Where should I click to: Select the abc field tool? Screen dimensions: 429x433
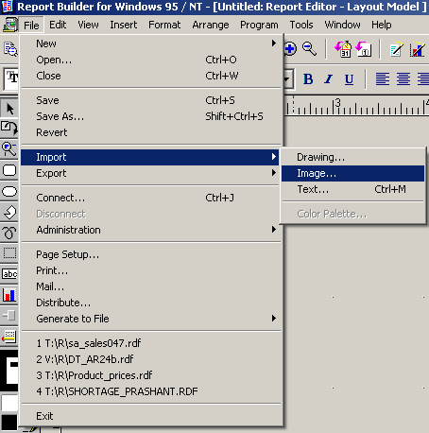(x=9, y=274)
